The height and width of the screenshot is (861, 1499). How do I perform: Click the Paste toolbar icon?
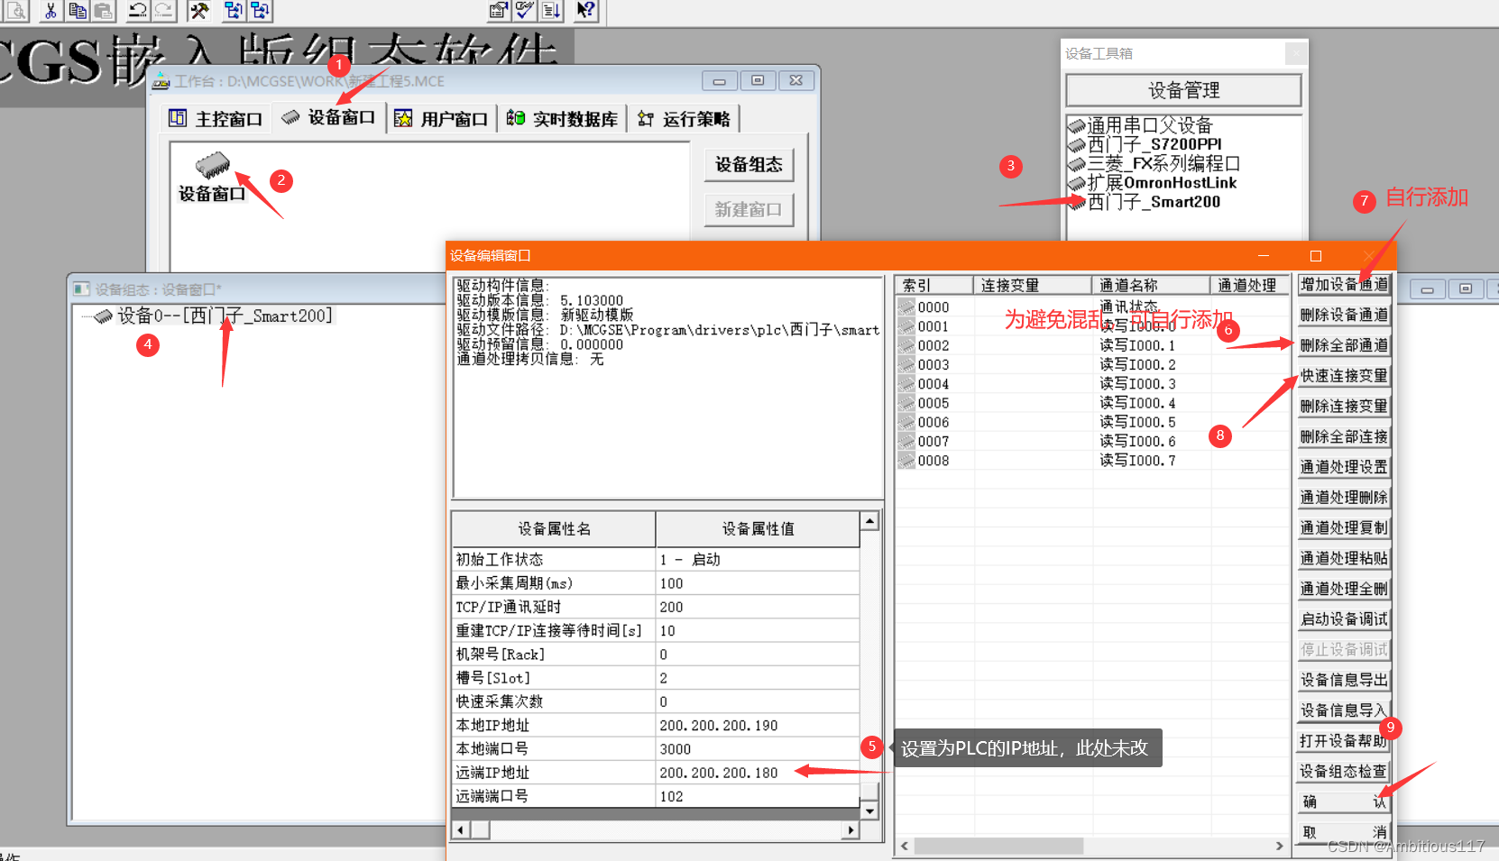104,11
